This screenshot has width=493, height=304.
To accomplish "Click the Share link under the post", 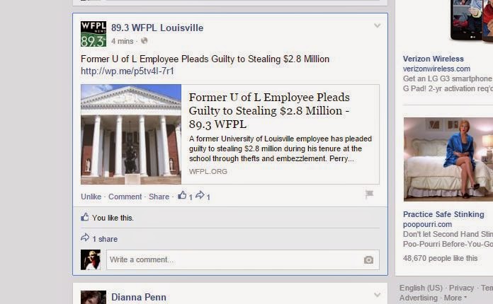I will coord(159,197).
